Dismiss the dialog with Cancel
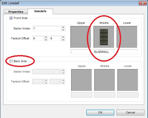 coord(130,112)
